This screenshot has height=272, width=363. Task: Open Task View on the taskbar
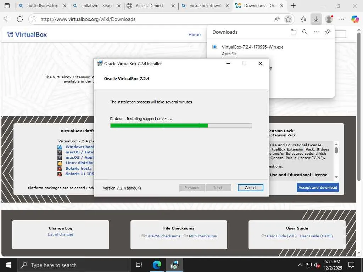tap(139, 265)
